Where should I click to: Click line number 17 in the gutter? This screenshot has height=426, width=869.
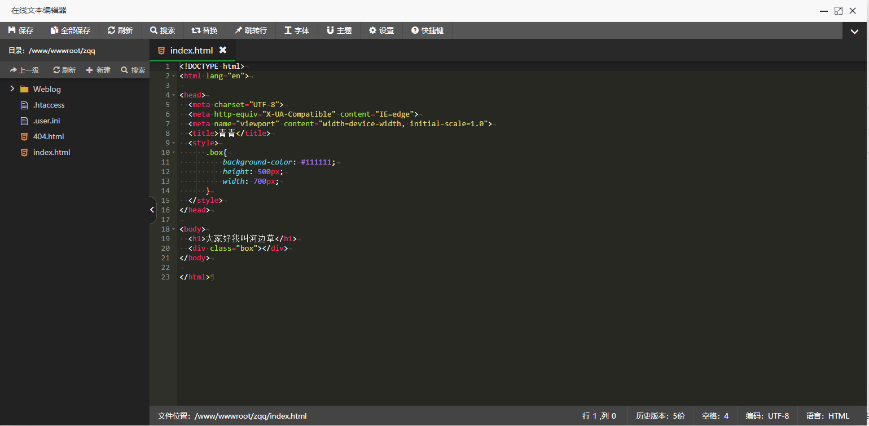tap(165, 219)
